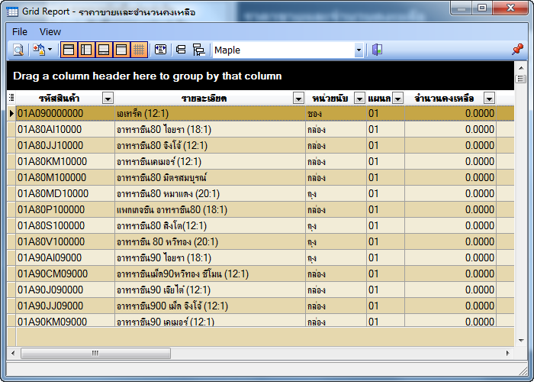The image size is (534, 382).
Task: Click the expand group tree icon
Action: click(x=198, y=50)
